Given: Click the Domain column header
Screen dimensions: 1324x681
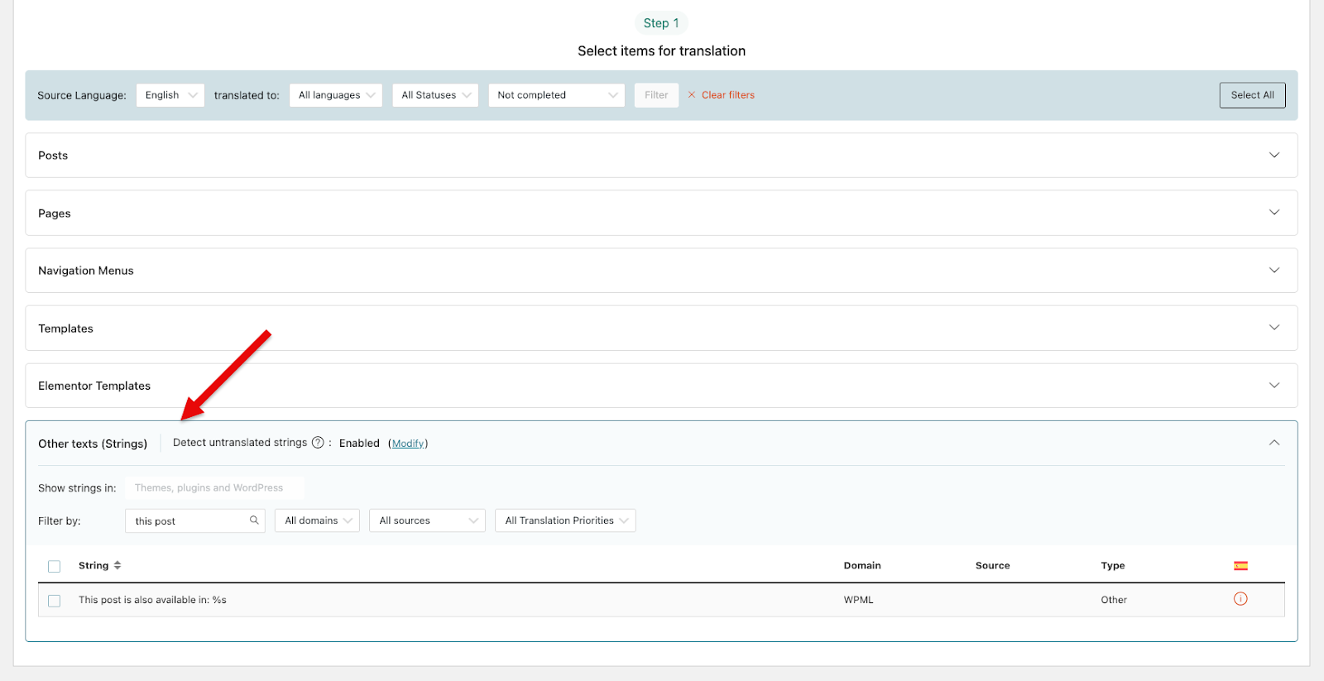Looking at the screenshot, I should 862,566.
